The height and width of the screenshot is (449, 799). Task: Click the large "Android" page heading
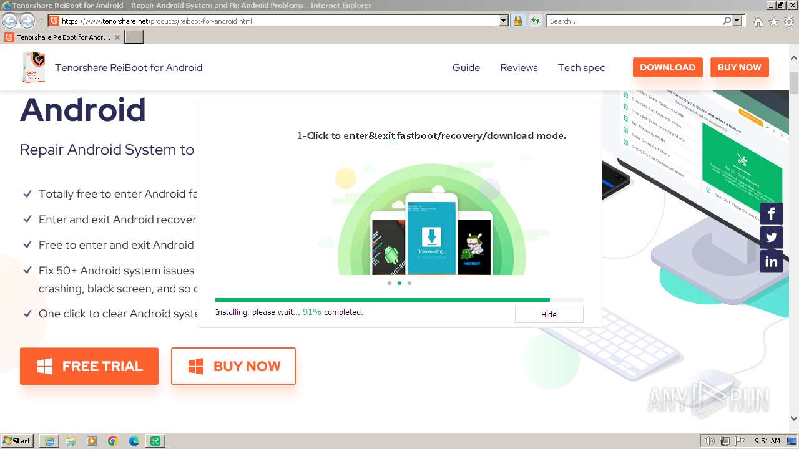(x=83, y=110)
